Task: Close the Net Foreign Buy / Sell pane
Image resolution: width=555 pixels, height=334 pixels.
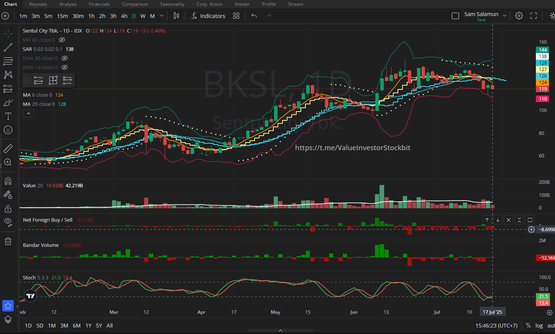Action: (x=508, y=220)
